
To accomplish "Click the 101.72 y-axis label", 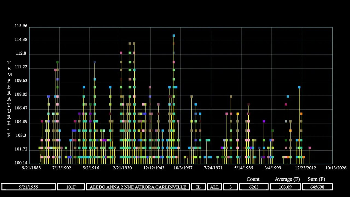I will pos(21,149).
